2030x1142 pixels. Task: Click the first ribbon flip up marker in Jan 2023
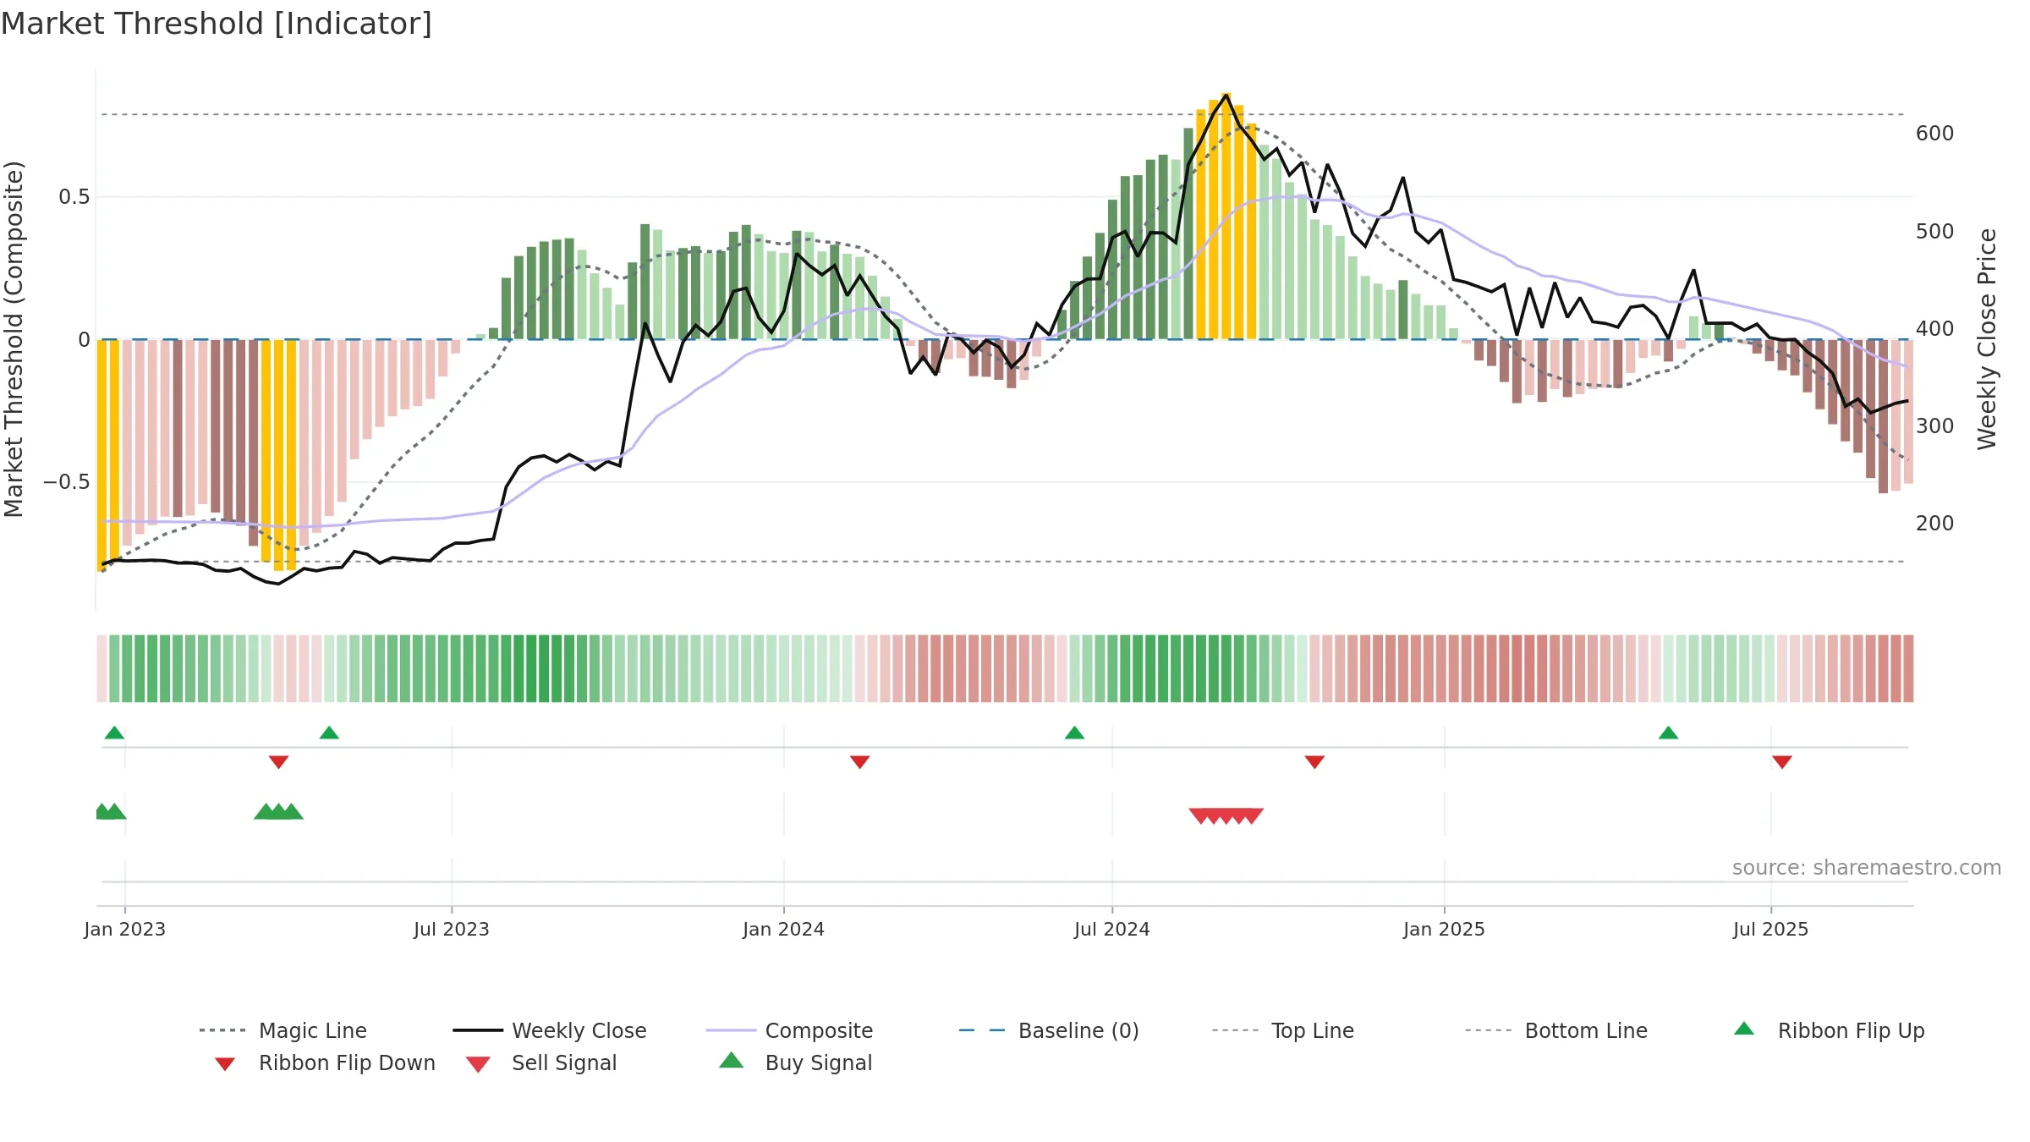point(114,733)
